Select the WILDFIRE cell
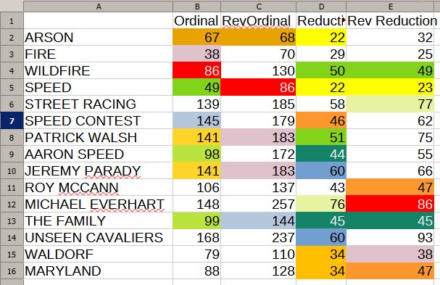 point(98,71)
